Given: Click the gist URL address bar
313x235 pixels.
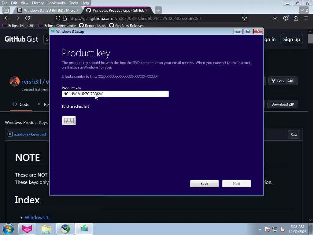Looking at the screenshot, I should point(135,18).
